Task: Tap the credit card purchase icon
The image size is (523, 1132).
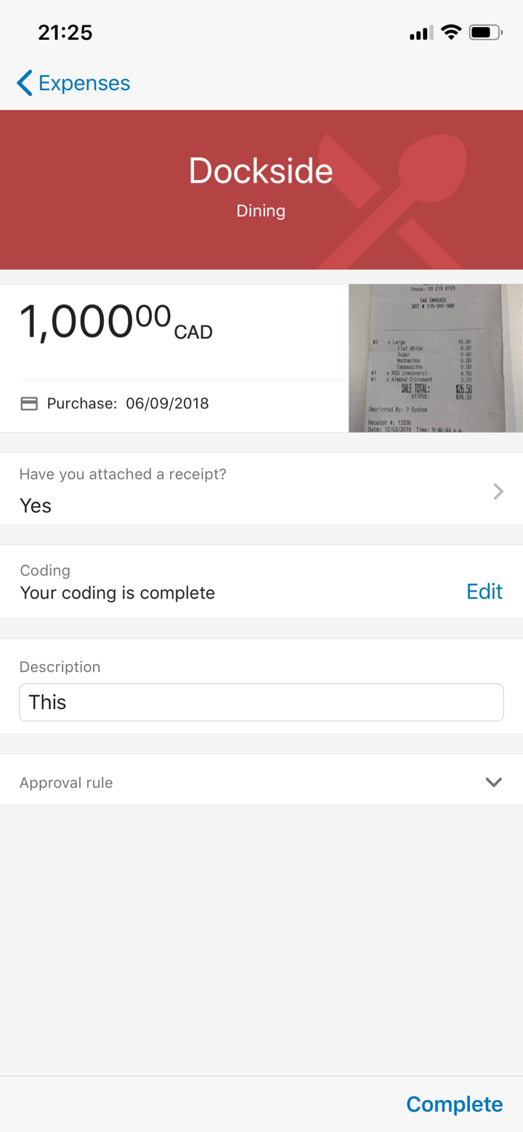Action: 29,404
